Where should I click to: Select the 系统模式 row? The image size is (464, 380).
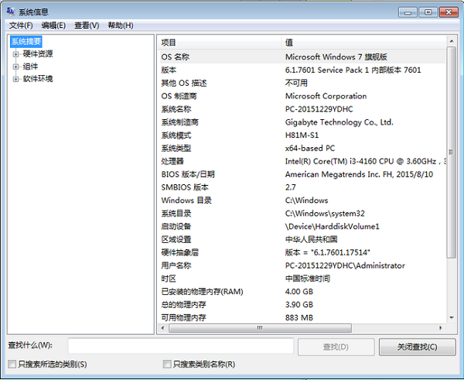[302, 135]
